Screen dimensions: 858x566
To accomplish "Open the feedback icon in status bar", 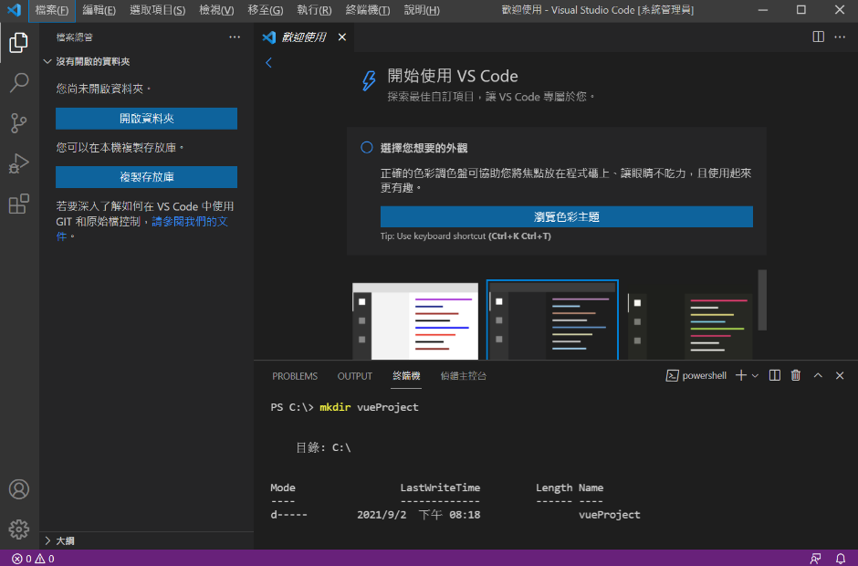I will point(815,559).
